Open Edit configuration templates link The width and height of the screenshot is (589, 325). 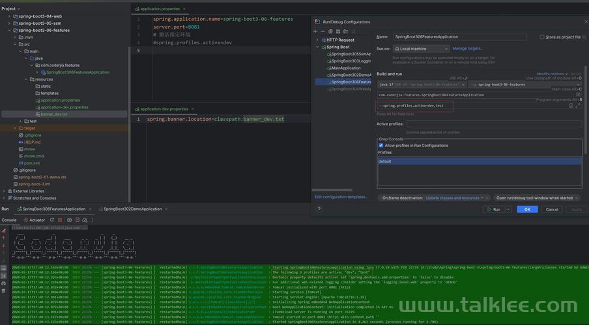click(x=341, y=197)
